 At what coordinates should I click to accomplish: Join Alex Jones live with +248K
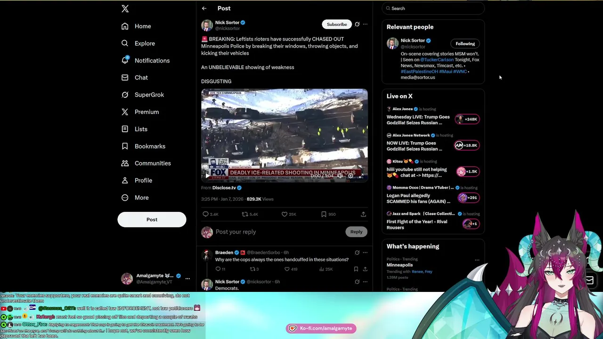click(x=467, y=120)
